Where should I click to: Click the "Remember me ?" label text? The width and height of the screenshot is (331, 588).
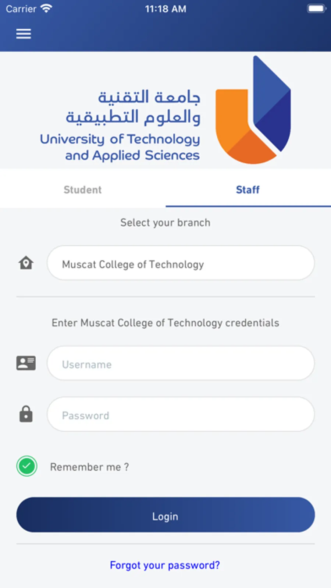coord(89,467)
